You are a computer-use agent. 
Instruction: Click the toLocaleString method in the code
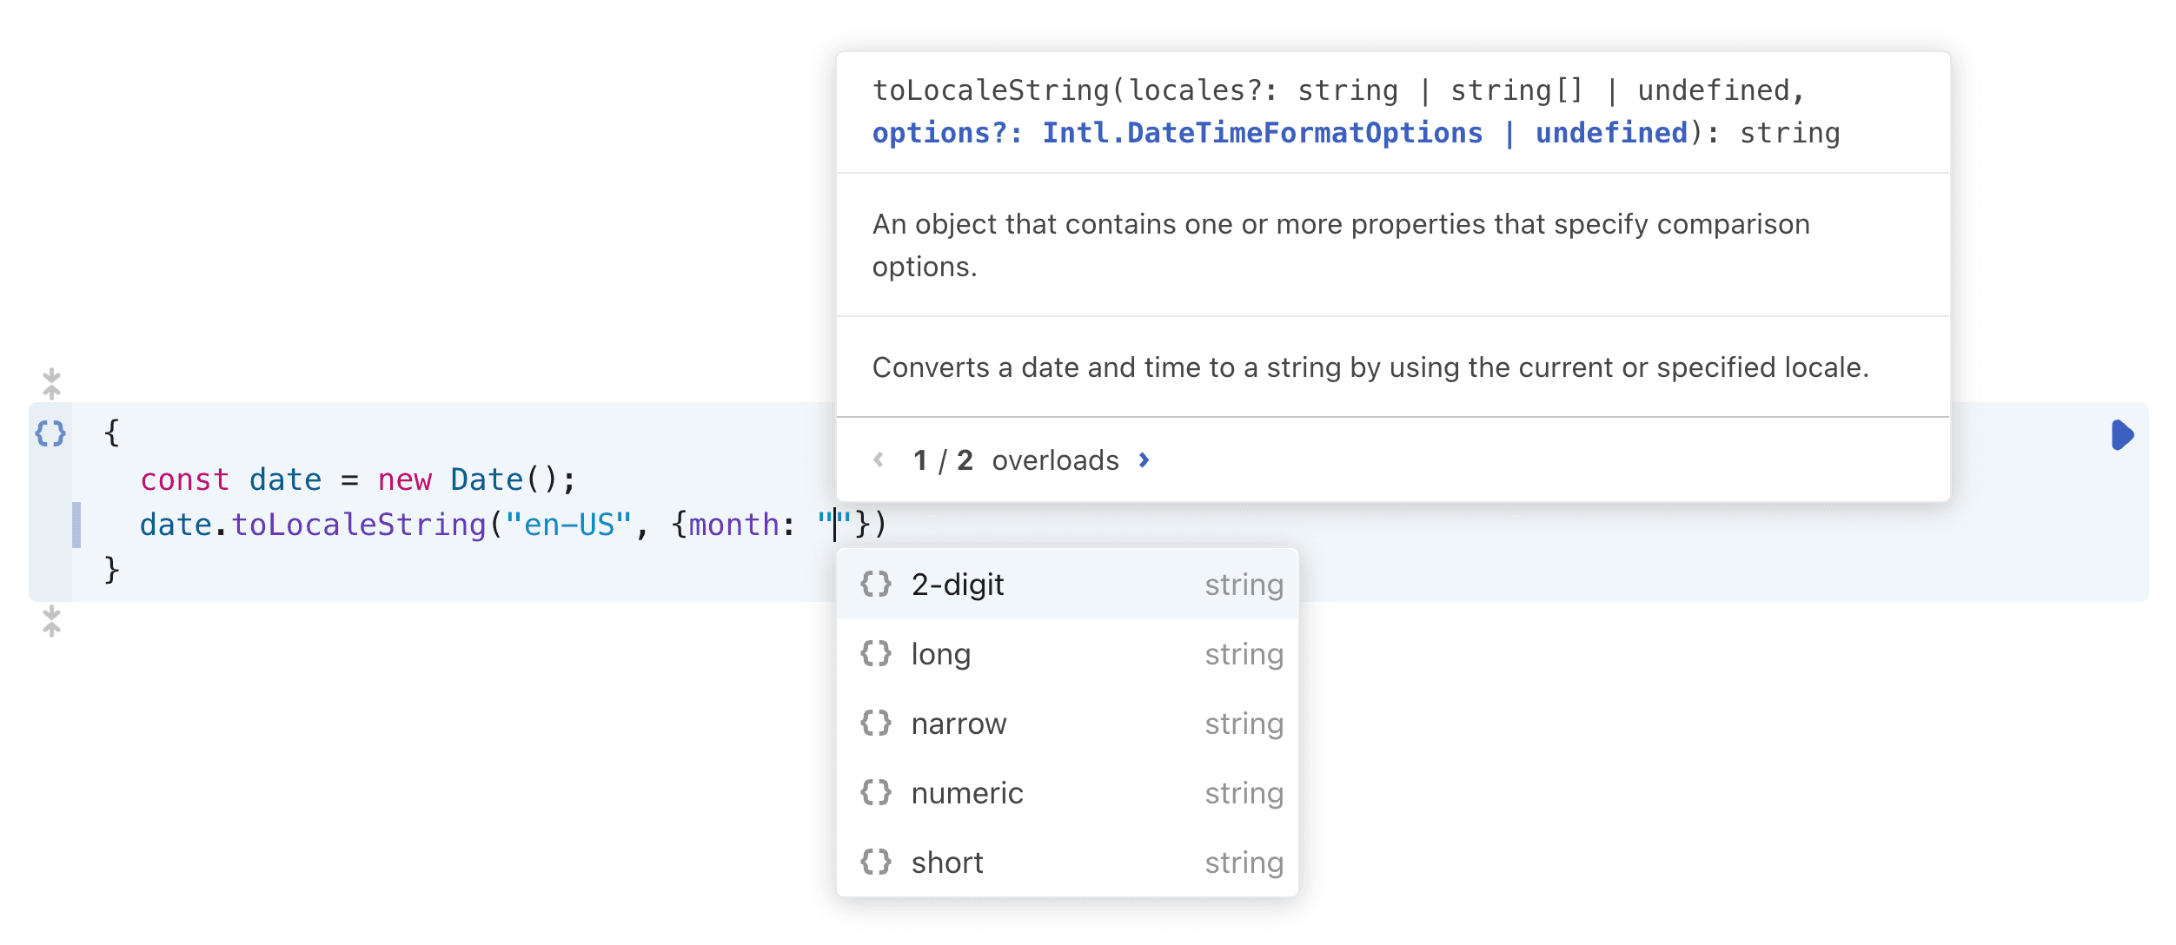(358, 525)
